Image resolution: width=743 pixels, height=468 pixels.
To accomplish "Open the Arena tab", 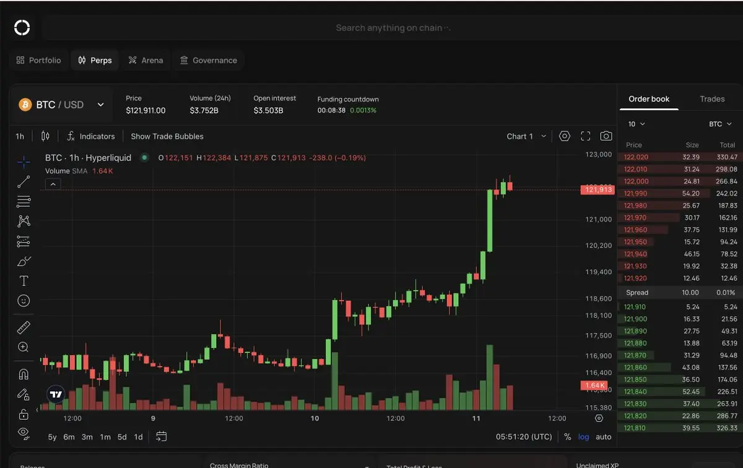I will [x=146, y=60].
